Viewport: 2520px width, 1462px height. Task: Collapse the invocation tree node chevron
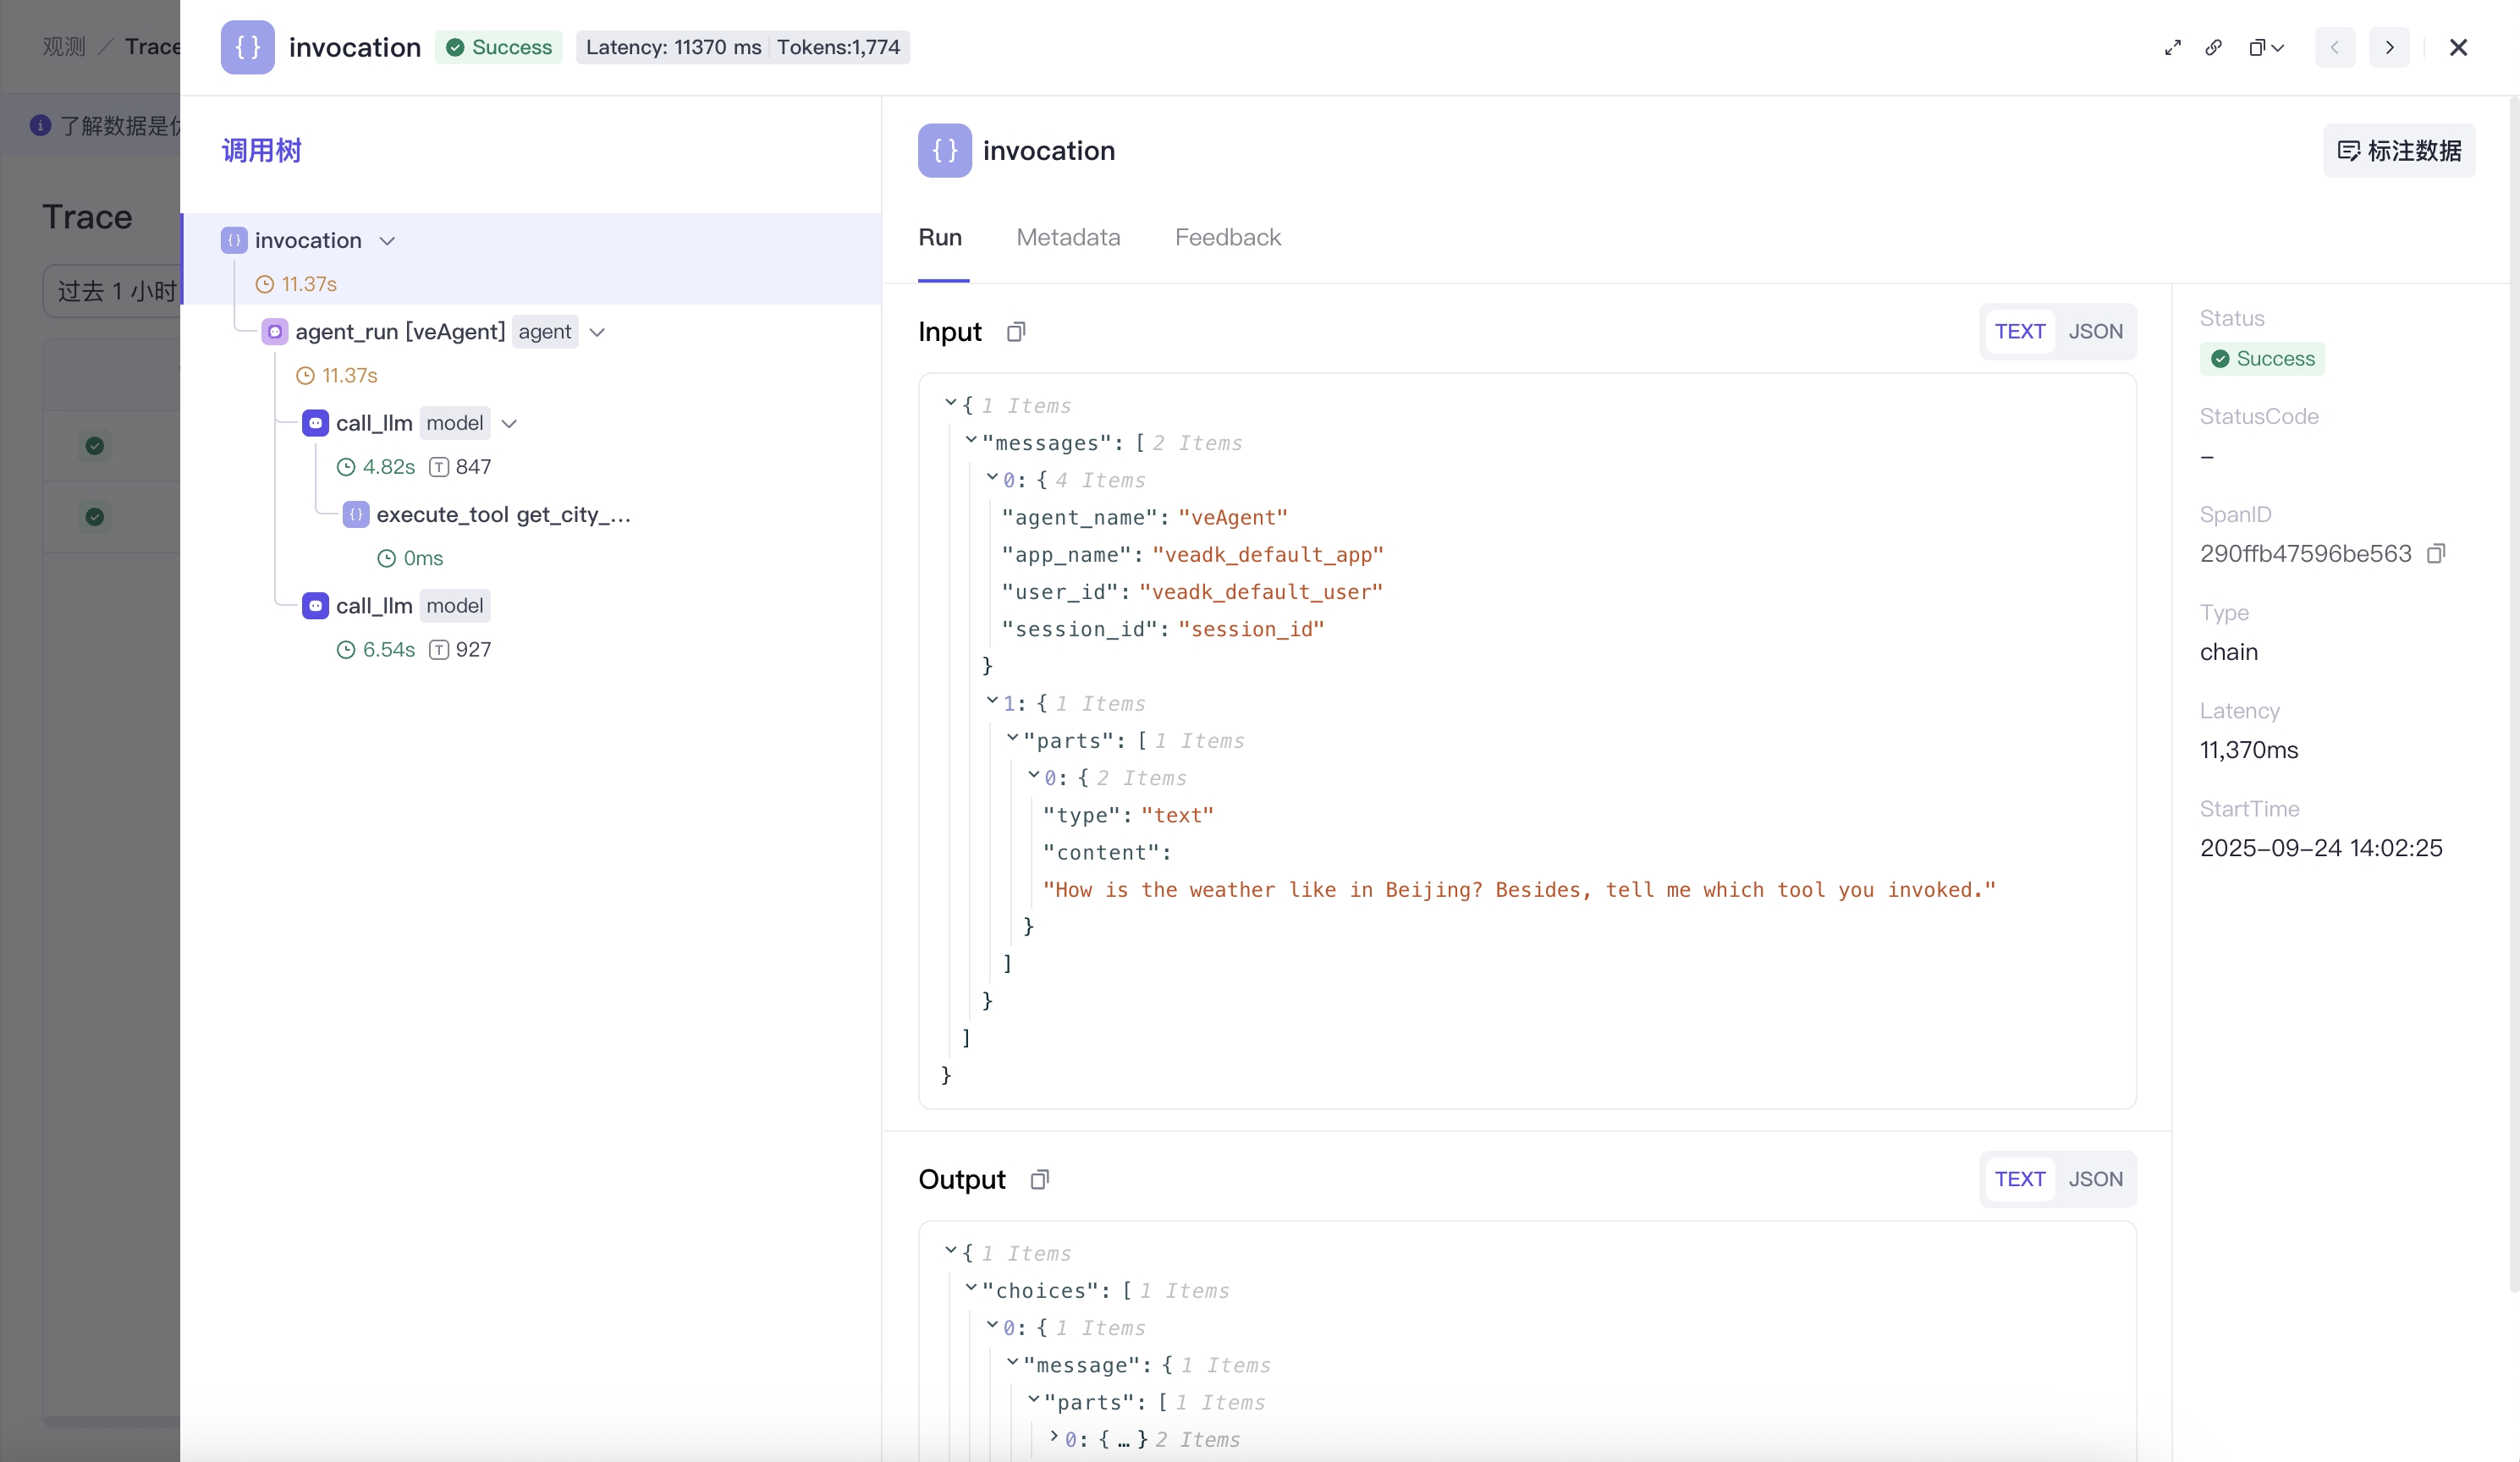click(387, 241)
